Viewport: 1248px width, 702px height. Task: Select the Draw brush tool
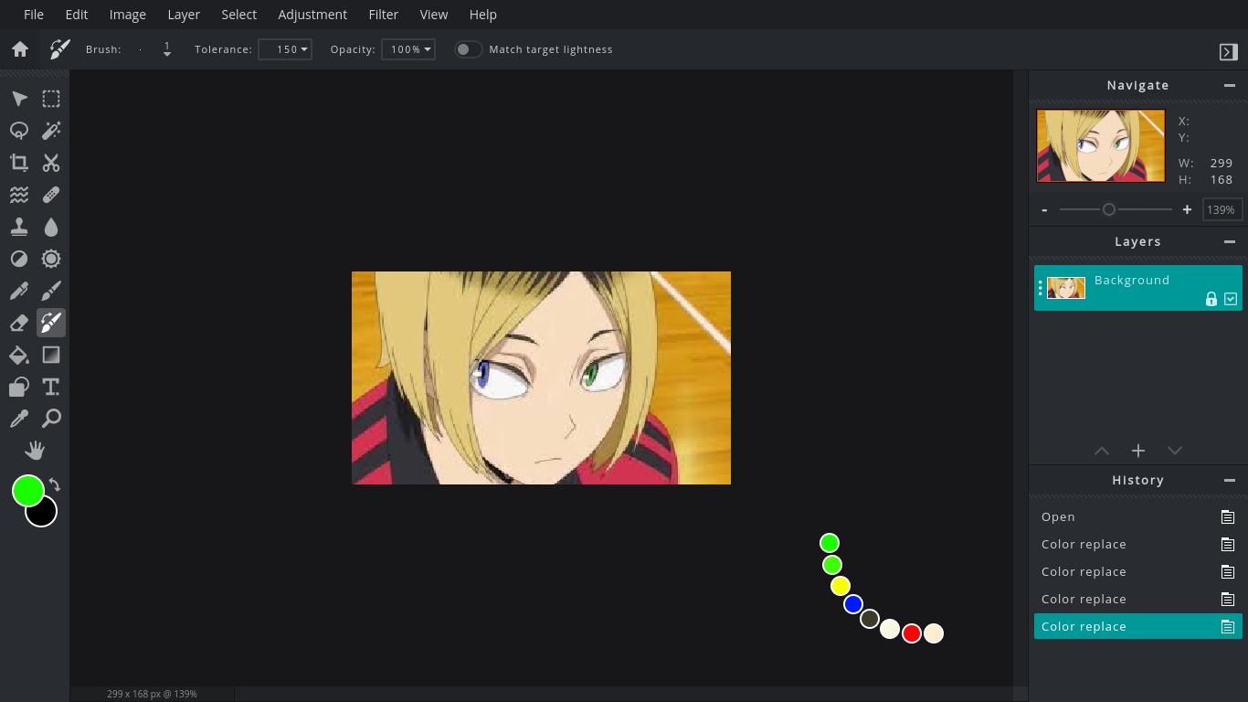[x=51, y=291]
